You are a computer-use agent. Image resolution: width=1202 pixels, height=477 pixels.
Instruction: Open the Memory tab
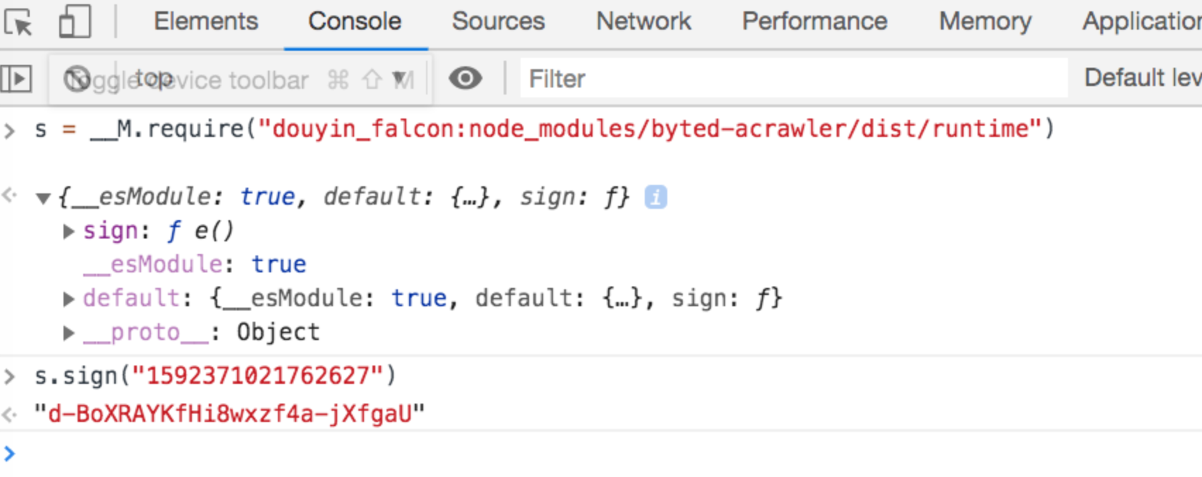point(985,22)
